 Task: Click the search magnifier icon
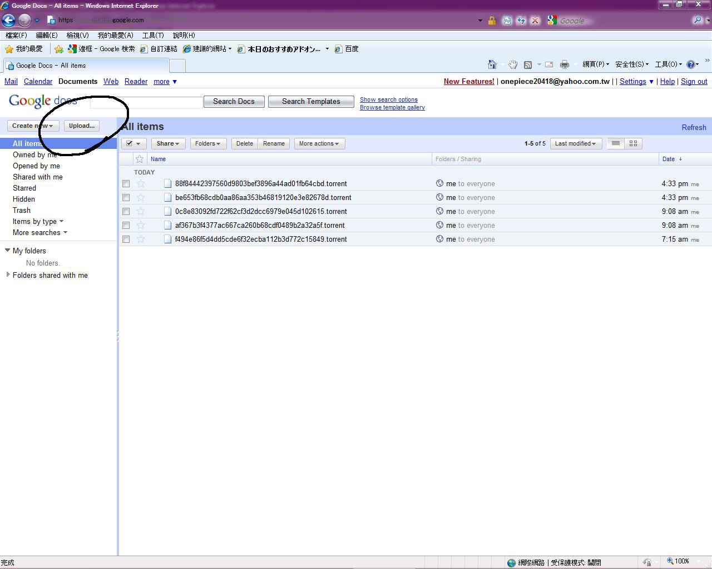697,21
